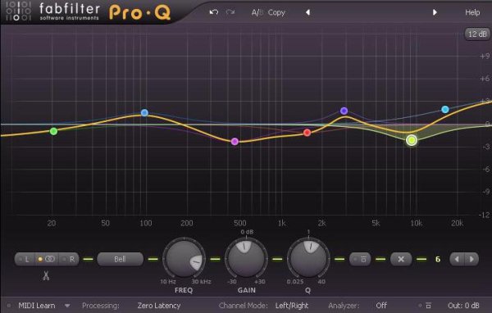Set the band to Right channel only
492x313 pixels.
click(x=69, y=260)
